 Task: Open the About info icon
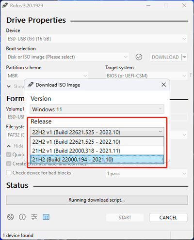tap(22, 217)
